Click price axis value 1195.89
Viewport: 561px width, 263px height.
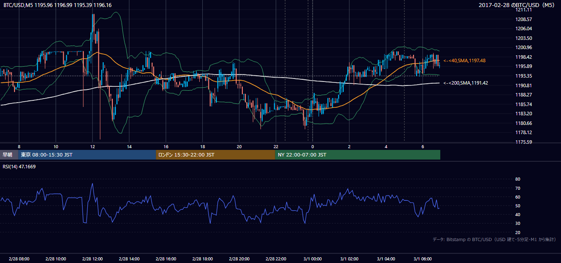coord(524,66)
